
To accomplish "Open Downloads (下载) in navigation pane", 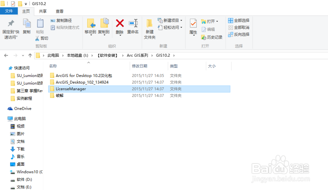I will 18,149.
